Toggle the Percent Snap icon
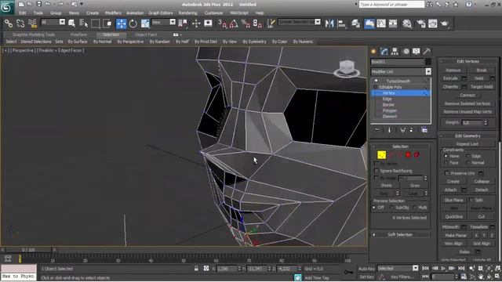Screen dimensions: 502x282 (246, 23)
